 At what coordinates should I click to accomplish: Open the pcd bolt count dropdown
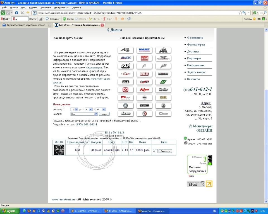tap(88, 109)
